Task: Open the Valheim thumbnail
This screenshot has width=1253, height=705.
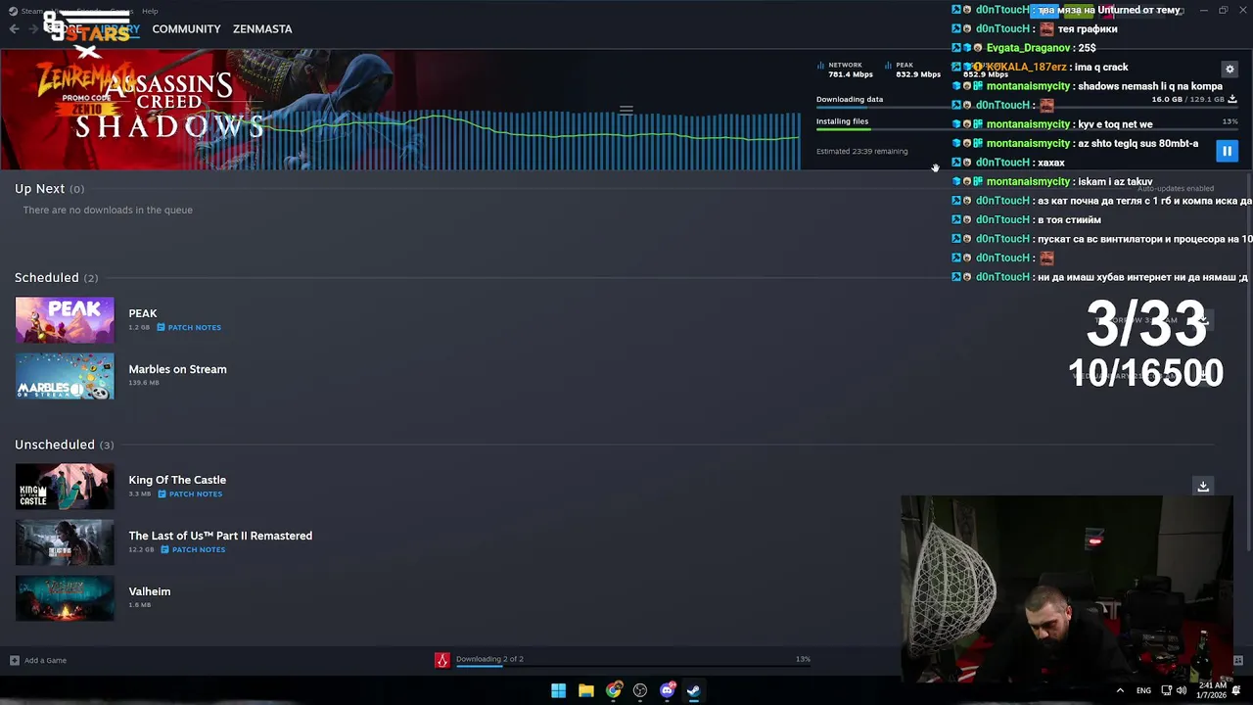Action: (x=65, y=598)
